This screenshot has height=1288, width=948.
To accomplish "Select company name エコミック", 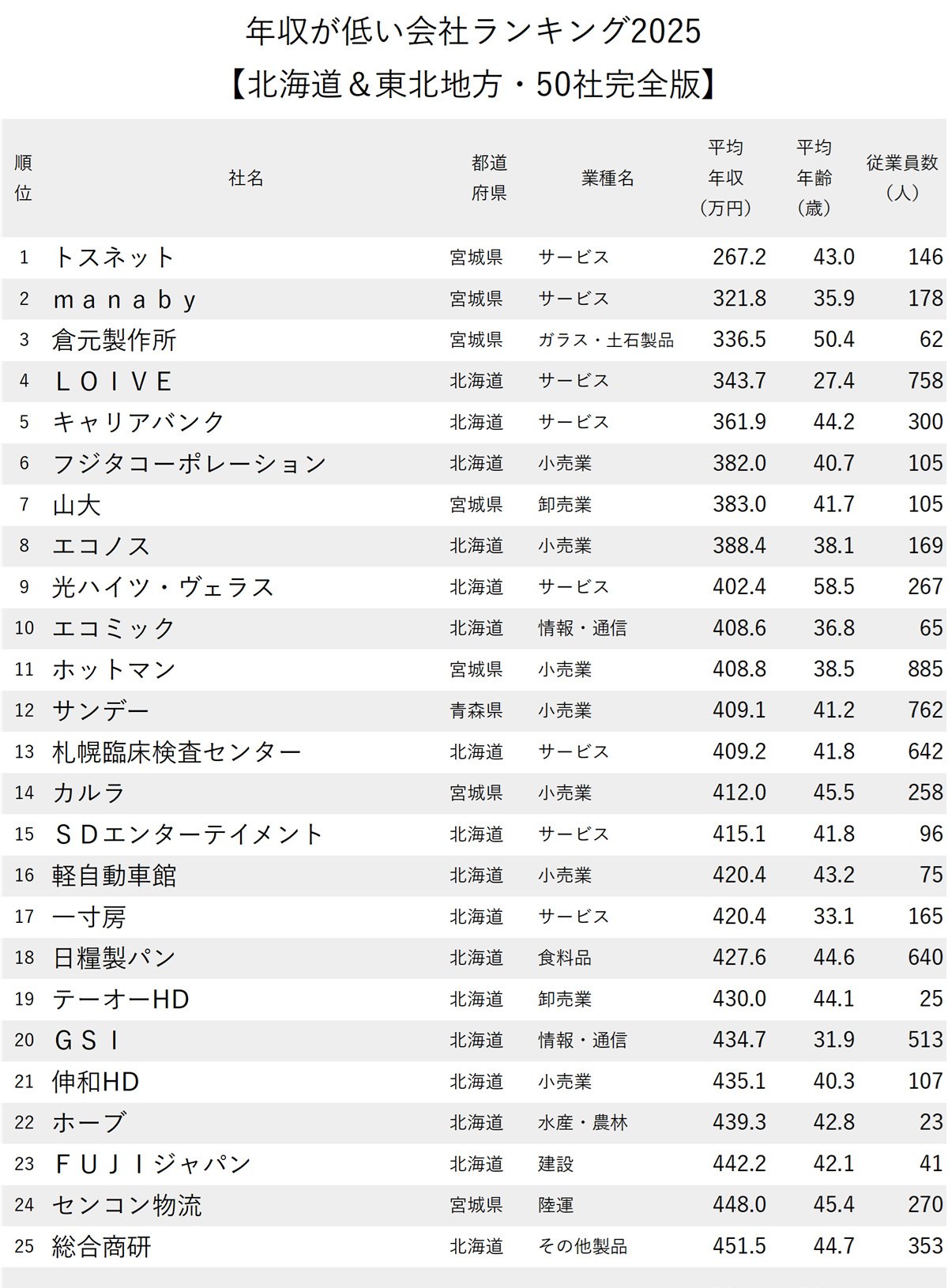I will pos(114,628).
